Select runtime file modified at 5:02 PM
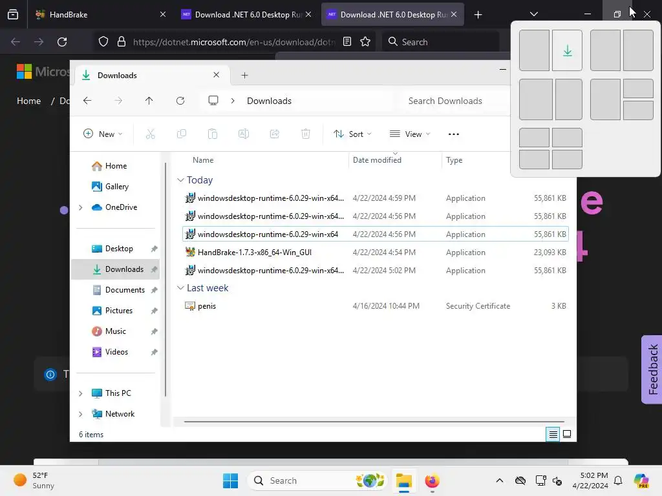The width and height of the screenshot is (662, 496). (376, 271)
